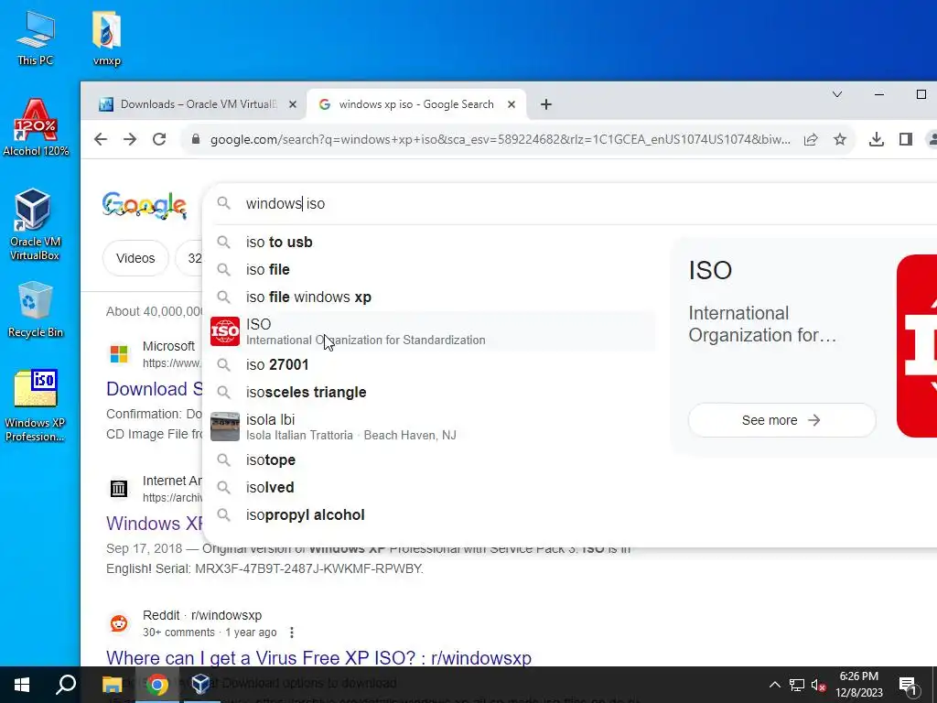Click the URL in address bar
This screenshot has width=937, height=703.
500,139
